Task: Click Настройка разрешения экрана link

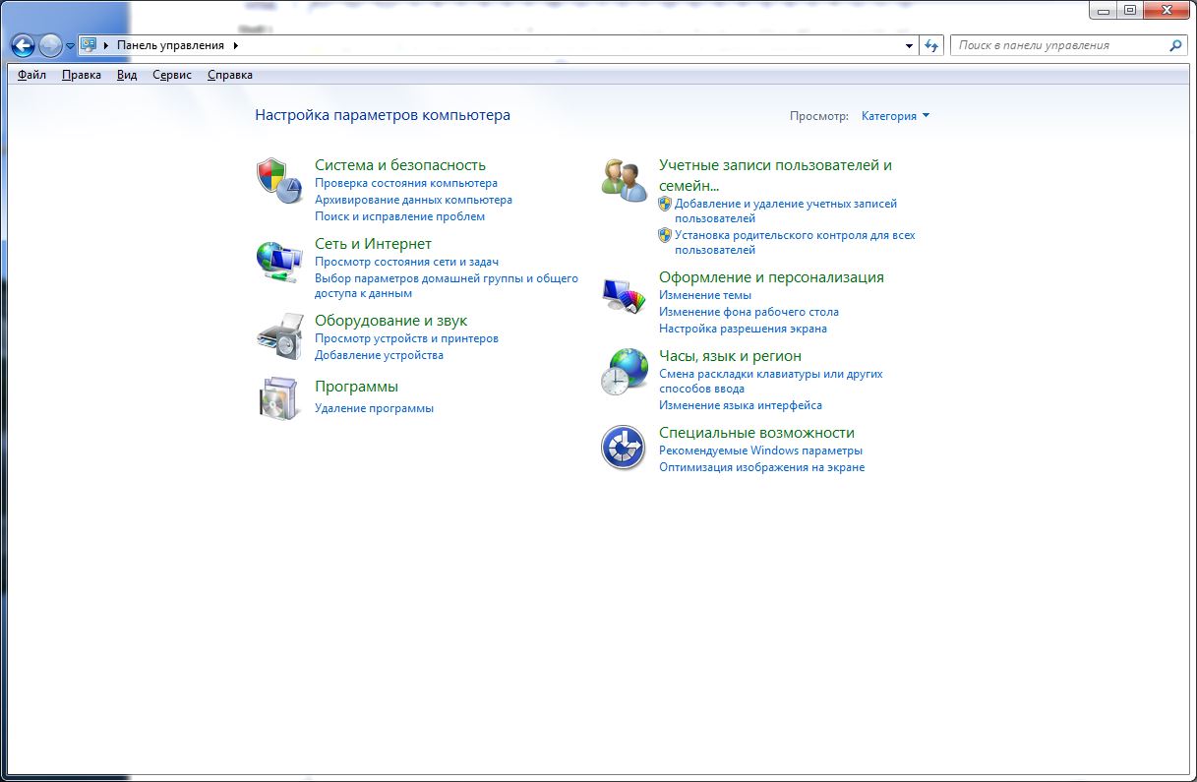Action: (743, 329)
